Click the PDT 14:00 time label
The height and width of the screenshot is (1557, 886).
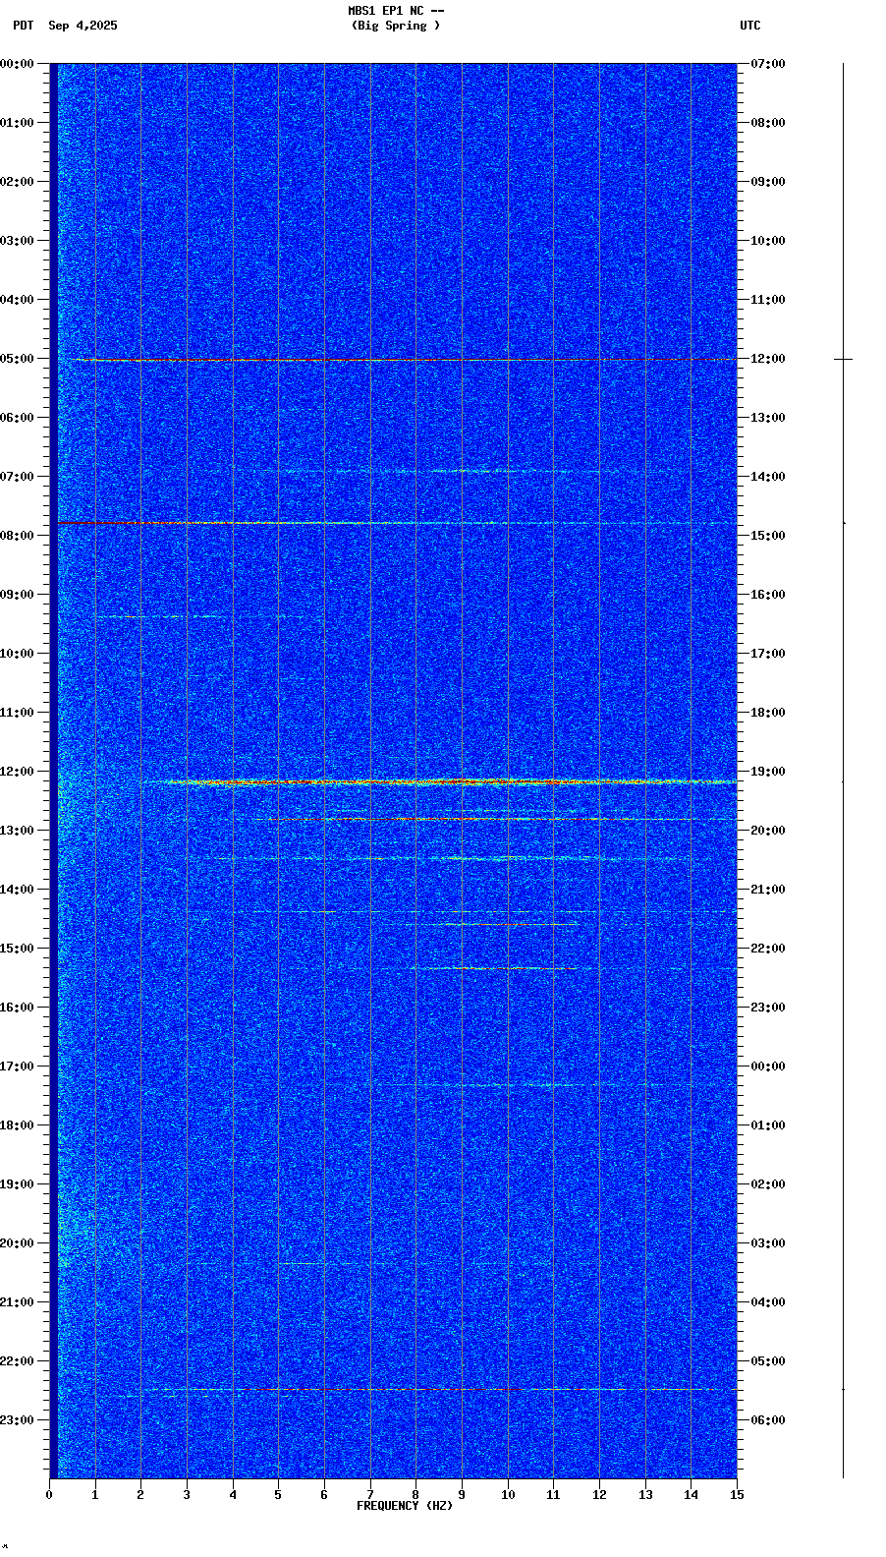(x=17, y=890)
